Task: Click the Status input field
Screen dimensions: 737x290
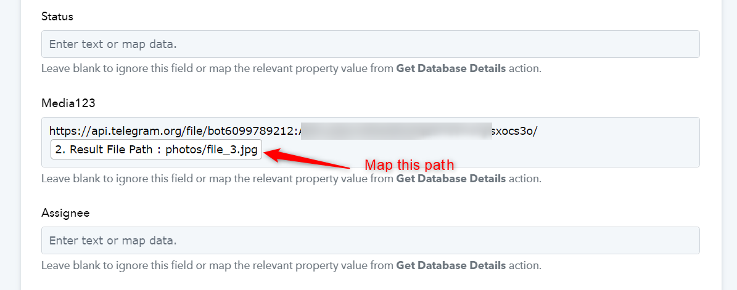Action: click(371, 44)
